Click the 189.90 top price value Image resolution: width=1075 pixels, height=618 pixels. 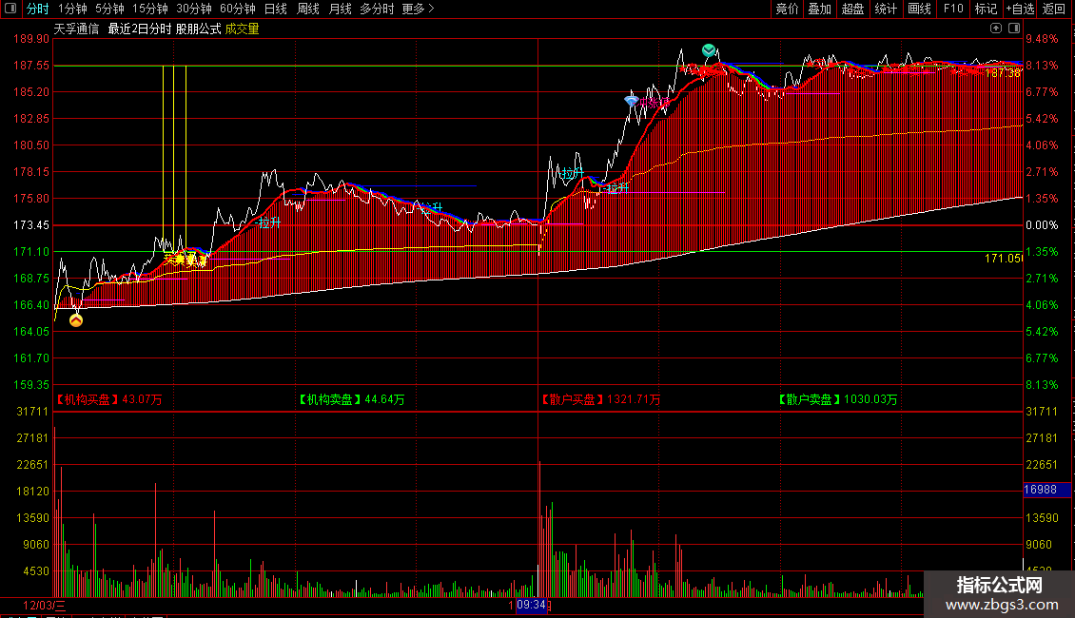31,39
